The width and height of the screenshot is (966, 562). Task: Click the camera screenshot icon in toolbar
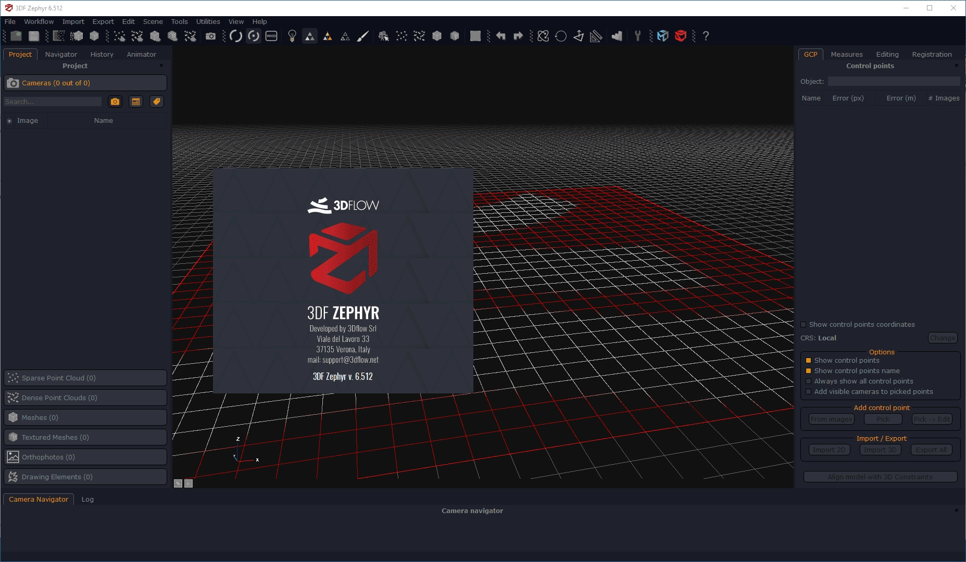click(210, 36)
